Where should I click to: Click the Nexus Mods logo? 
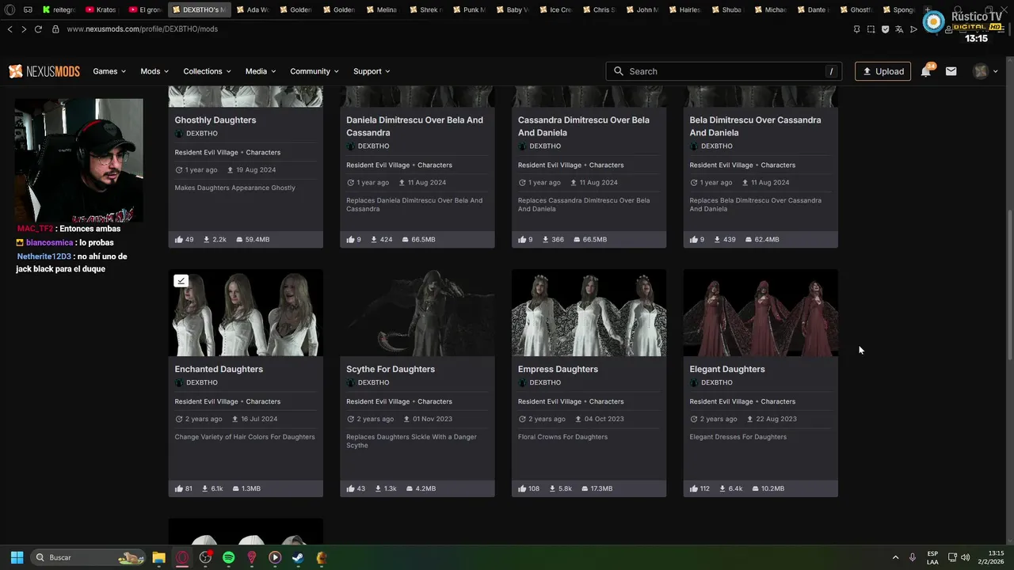pos(44,71)
